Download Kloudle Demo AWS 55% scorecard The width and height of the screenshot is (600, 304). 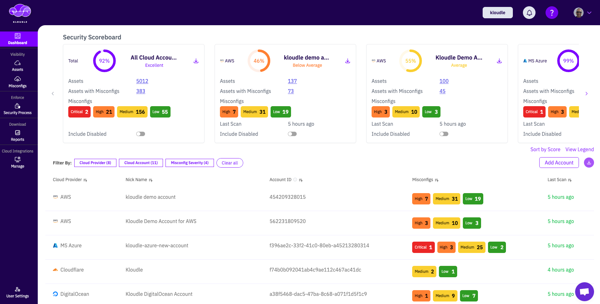(x=499, y=61)
